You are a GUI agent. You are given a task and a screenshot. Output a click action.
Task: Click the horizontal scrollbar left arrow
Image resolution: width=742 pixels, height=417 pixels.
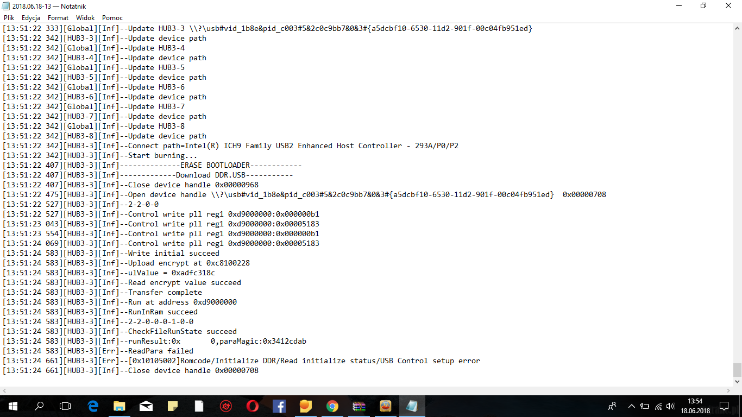(x=5, y=390)
